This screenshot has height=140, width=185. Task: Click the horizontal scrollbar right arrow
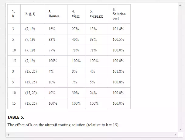[175, 135]
